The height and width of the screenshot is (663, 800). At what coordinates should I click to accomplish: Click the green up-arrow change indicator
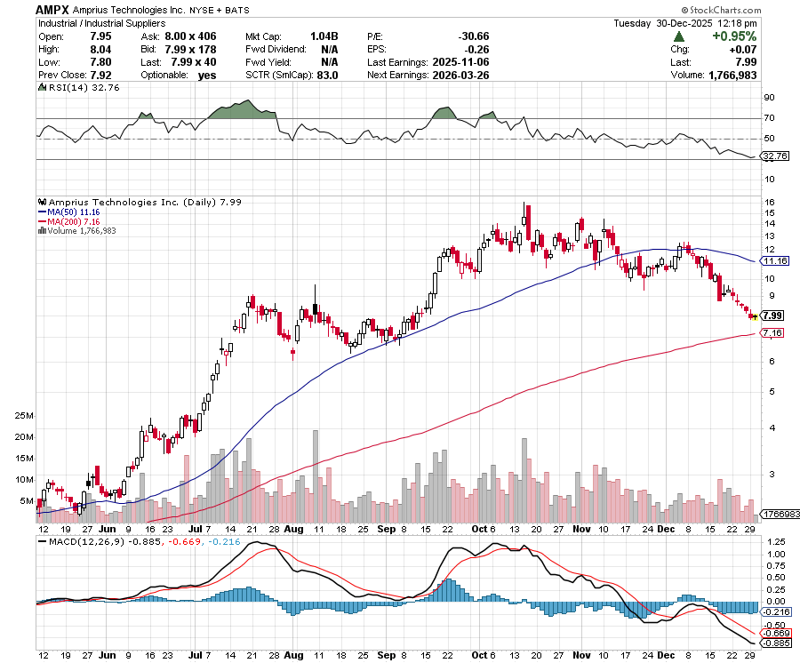pyautogui.click(x=678, y=36)
